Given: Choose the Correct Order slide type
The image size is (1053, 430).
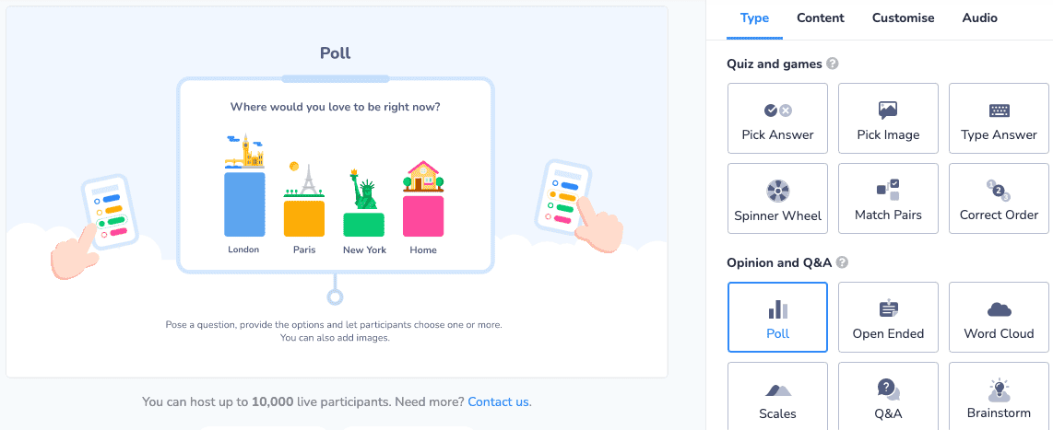Looking at the screenshot, I should [999, 199].
